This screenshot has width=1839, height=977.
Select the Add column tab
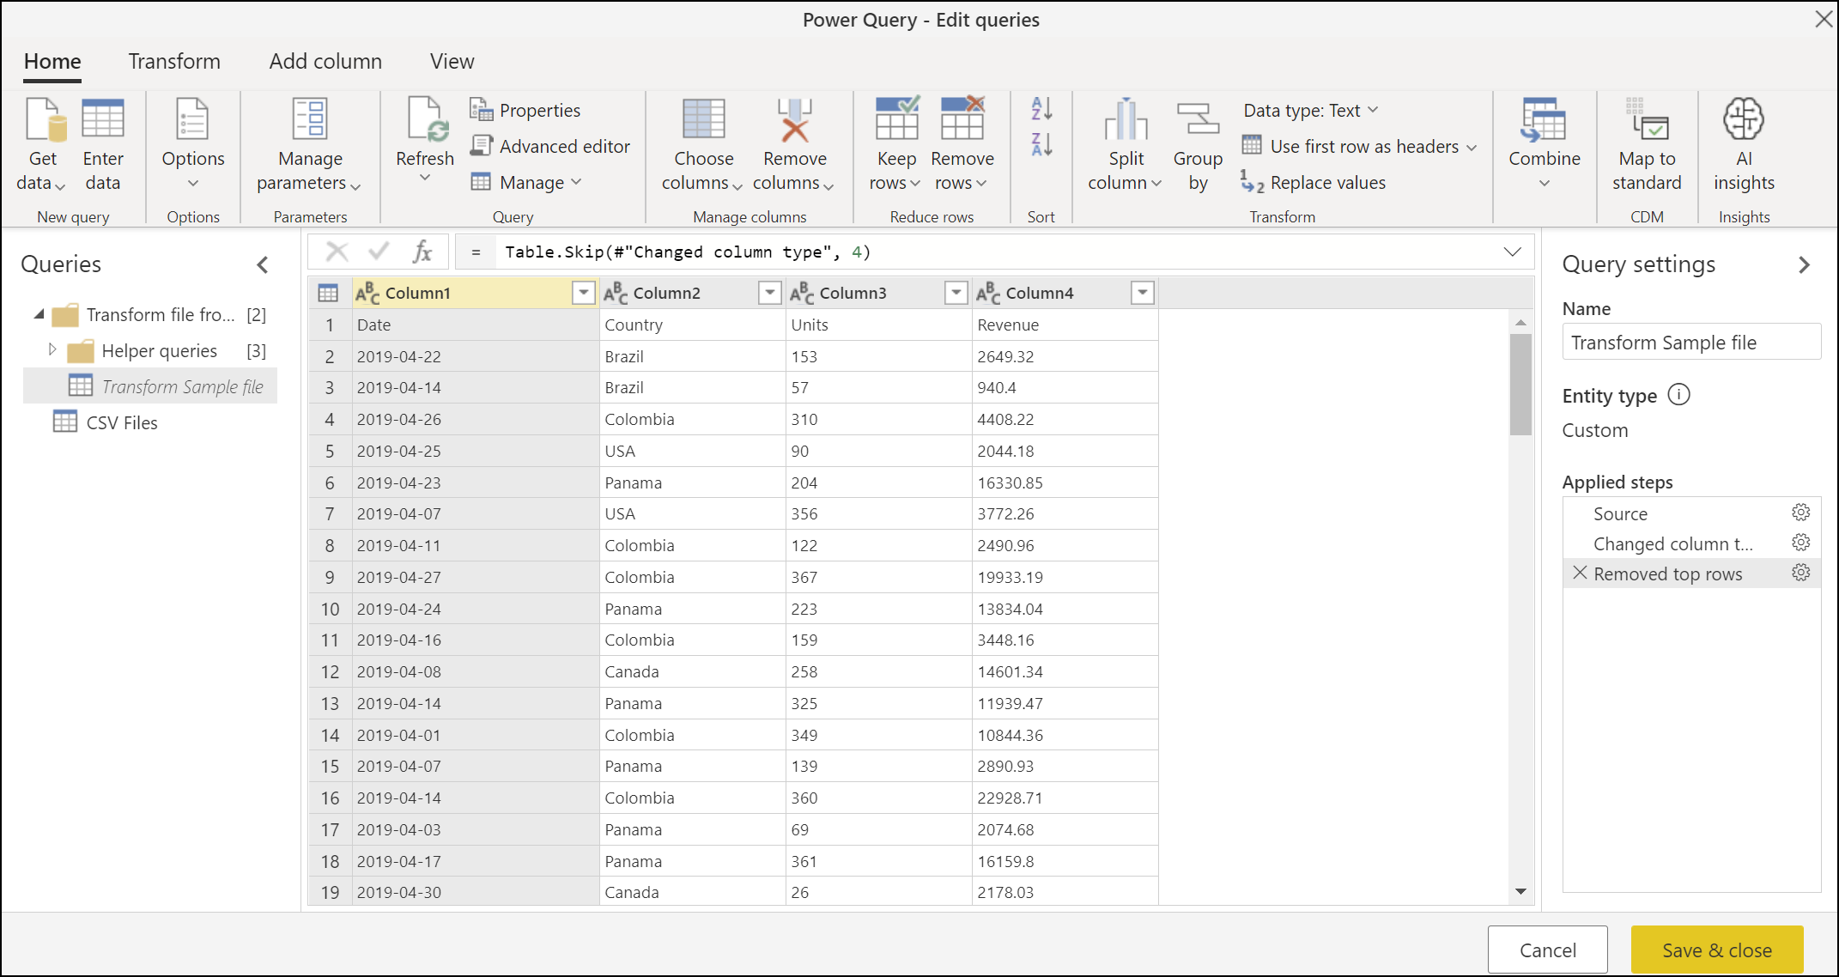326,61
